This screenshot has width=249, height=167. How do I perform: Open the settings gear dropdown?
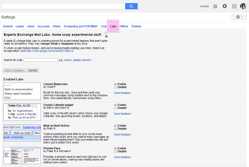click(239, 17)
